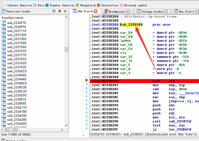This screenshot has width=199, height=141.
Task: Select function sub_2339F60 in list
Action: 16,103
